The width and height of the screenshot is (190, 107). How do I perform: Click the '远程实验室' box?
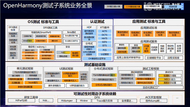pos(173,58)
